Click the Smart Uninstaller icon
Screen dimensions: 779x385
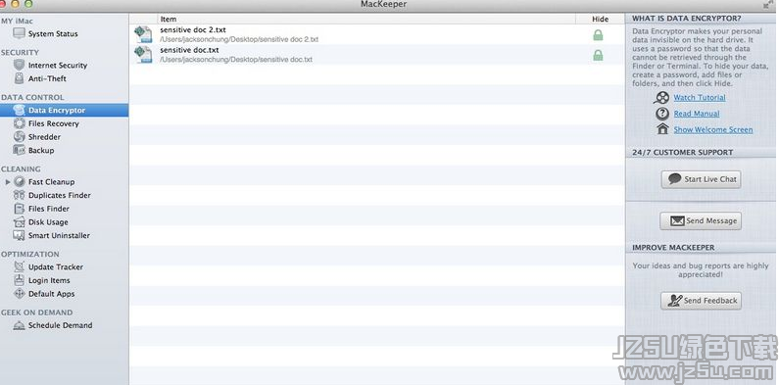click(x=19, y=235)
